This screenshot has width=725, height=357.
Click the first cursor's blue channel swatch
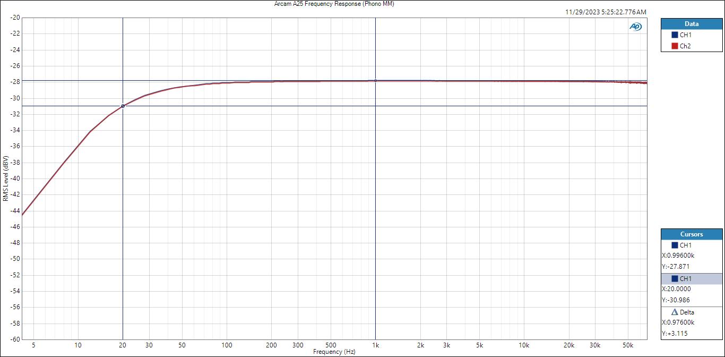tap(675, 245)
